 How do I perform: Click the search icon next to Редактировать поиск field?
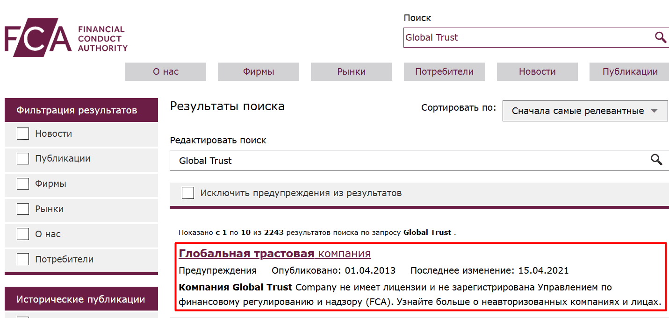tap(656, 160)
